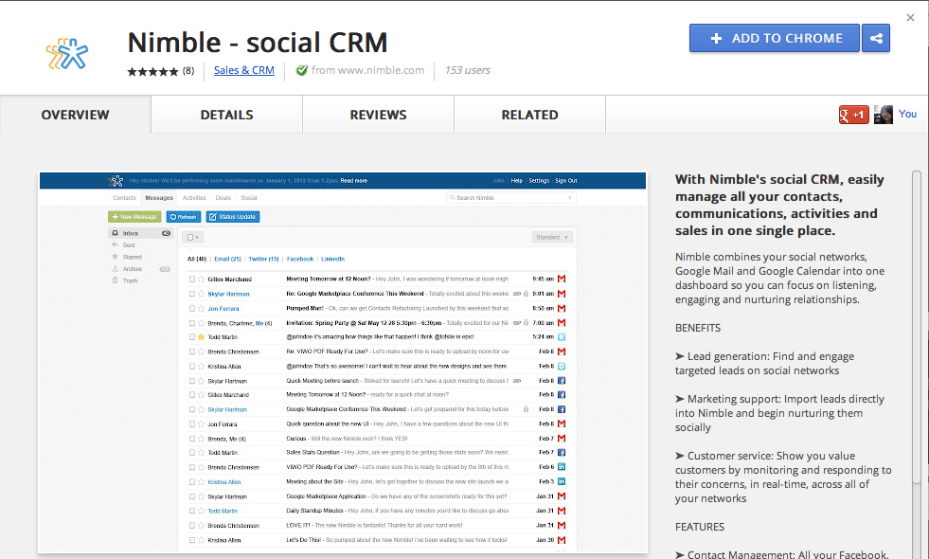Click the eye icon next to Inbox
Viewport: 929px width, 559px height.
167,233
